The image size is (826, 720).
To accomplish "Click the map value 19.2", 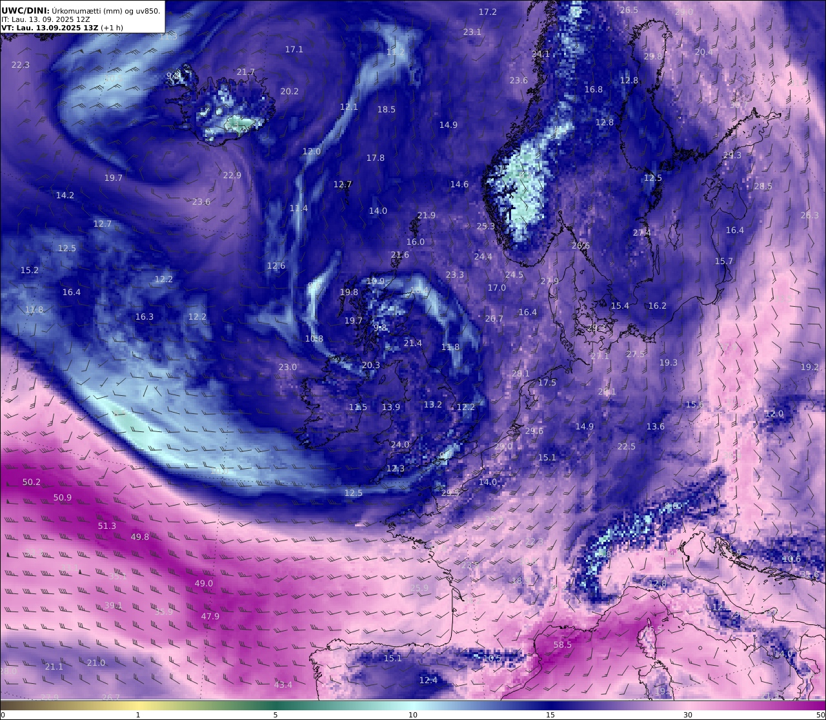I will (x=810, y=367).
